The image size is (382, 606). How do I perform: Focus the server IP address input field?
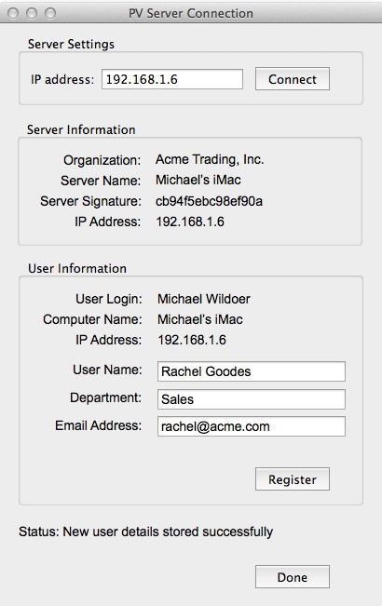click(x=172, y=79)
